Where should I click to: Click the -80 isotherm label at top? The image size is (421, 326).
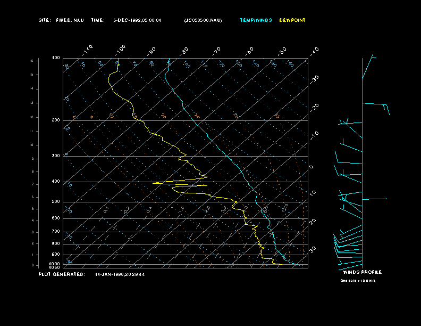184,51
